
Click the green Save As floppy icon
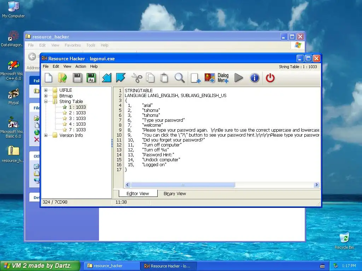tap(91, 78)
